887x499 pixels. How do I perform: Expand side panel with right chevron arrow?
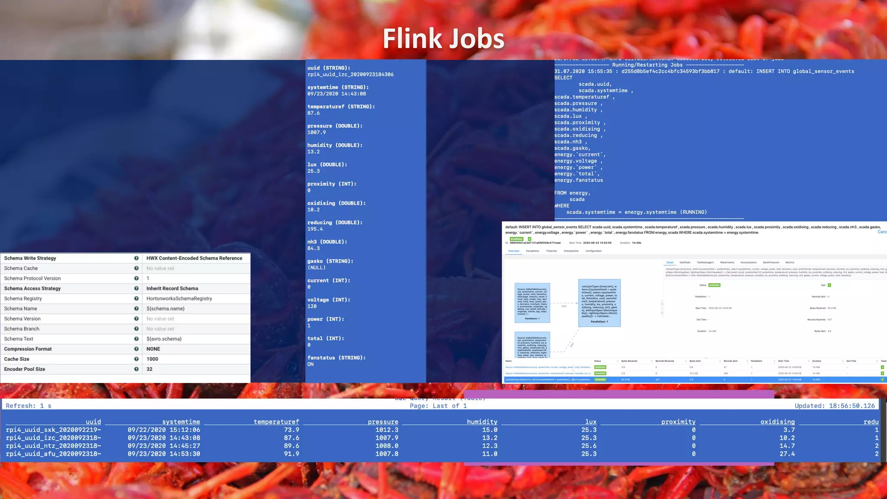662,304
